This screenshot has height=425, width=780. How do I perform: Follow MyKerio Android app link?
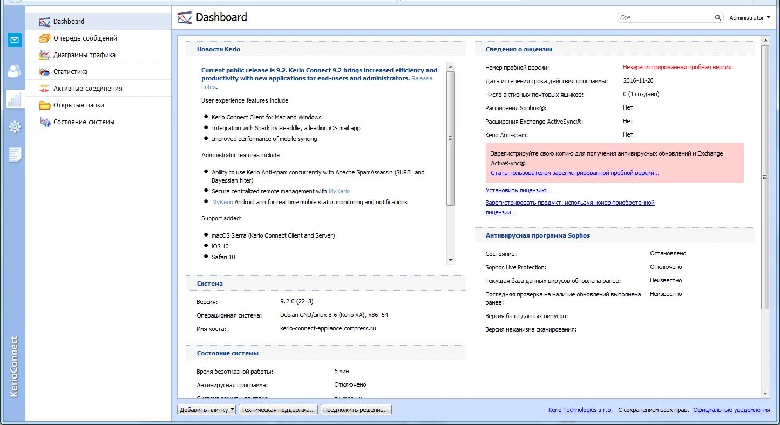click(x=222, y=202)
